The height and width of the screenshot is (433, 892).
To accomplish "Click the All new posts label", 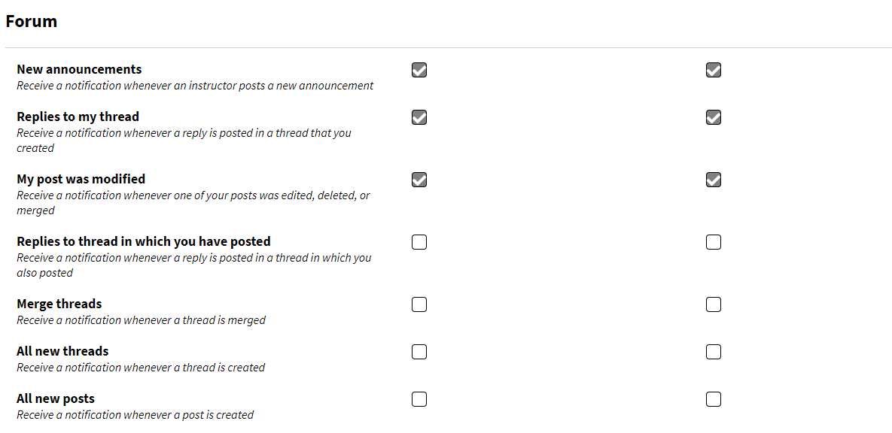I will 56,398.
